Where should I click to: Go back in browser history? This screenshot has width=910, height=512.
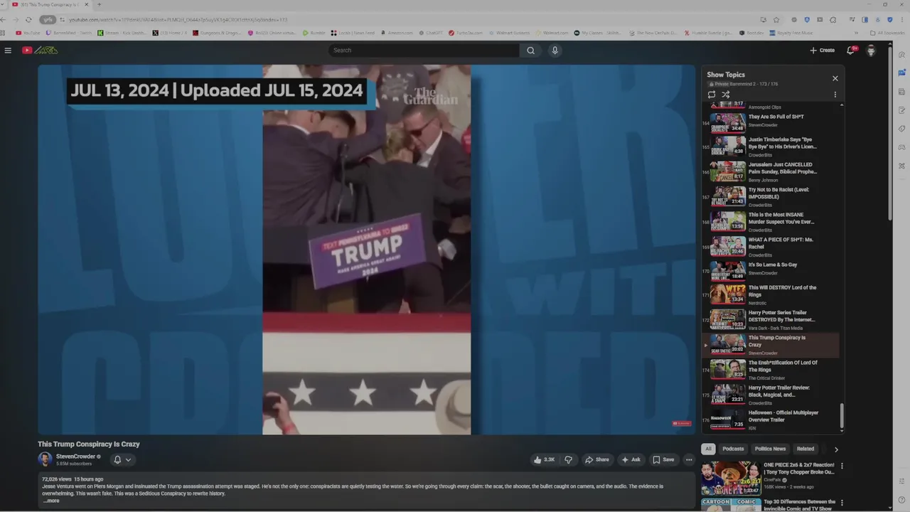coord(6,20)
